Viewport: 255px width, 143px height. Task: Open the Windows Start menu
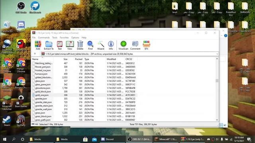click(5, 139)
